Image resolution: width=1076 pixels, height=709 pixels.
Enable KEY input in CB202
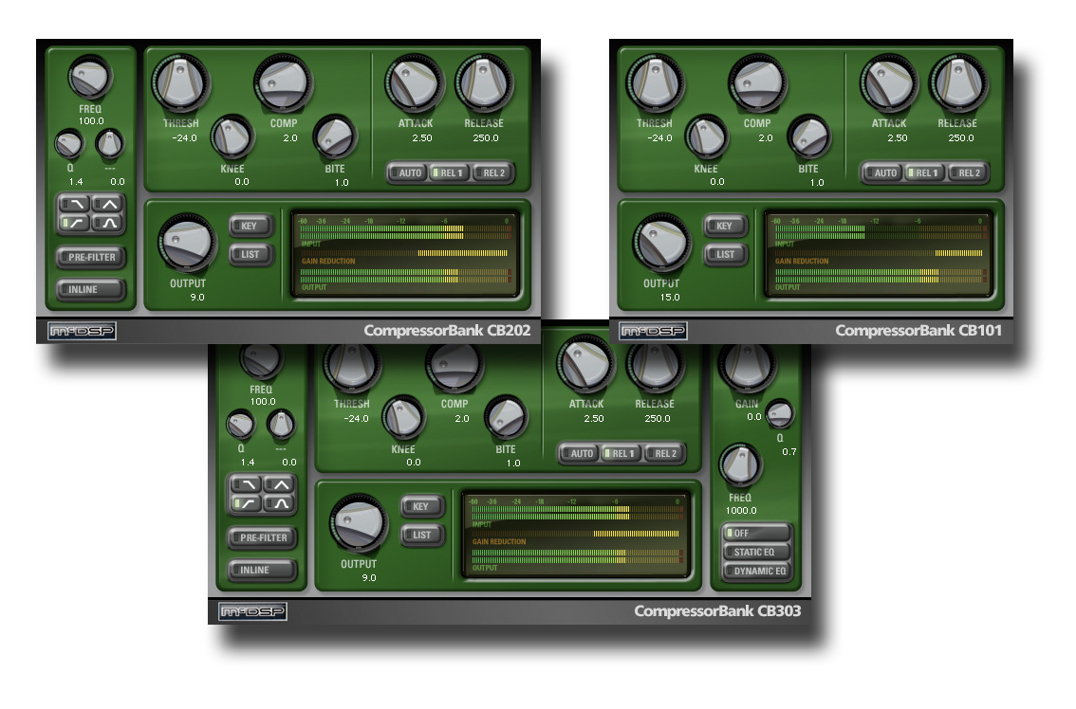click(250, 226)
